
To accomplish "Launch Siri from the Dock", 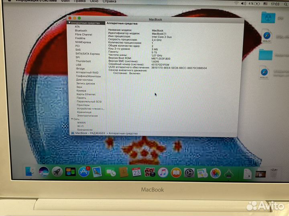I will (x=44, y=172).
